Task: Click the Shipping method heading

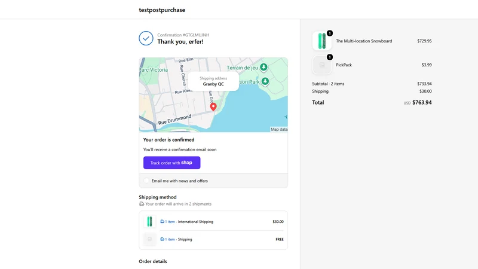Action: click(x=158, y=197)
